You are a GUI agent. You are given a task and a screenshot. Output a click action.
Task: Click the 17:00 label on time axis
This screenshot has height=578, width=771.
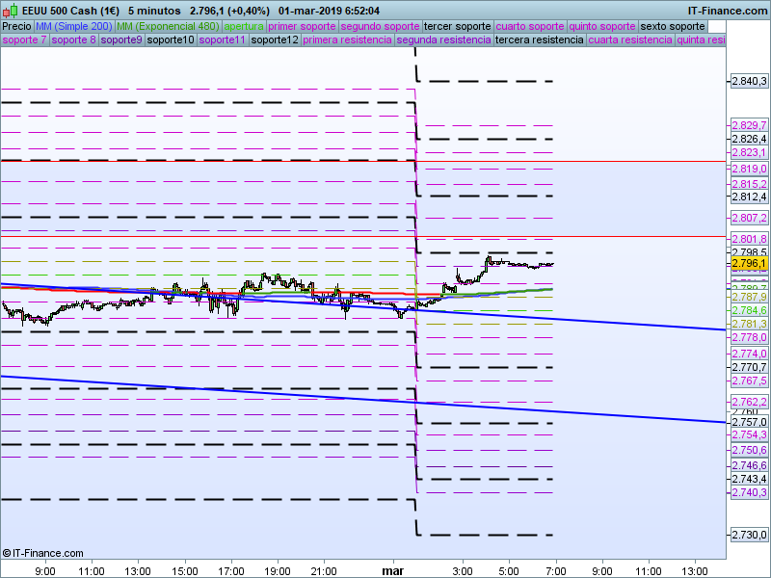coord(231,570)
